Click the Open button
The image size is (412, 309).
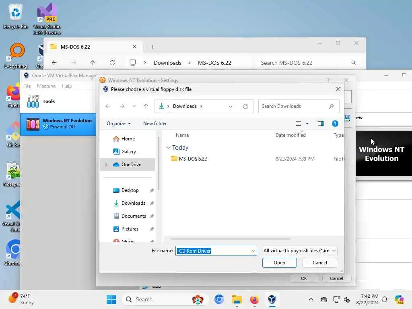[280, 263]
